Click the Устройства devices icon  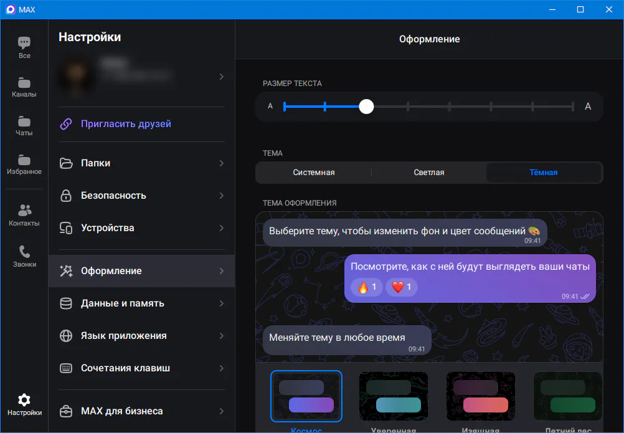point(66,228)
